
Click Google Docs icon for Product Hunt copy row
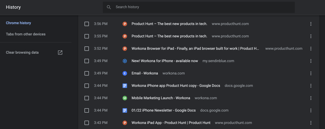(125, 86)
